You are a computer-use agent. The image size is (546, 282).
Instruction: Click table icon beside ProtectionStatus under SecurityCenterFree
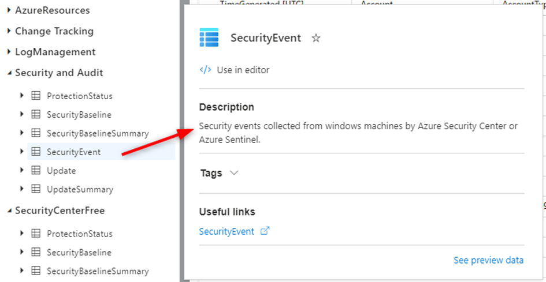pos(35,234)
